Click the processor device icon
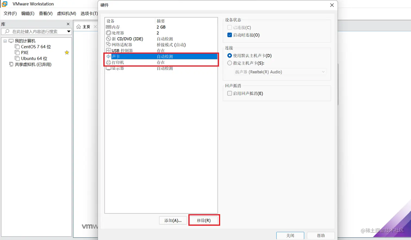This screenshot has width=411, height=240. (x=108, y=33)
